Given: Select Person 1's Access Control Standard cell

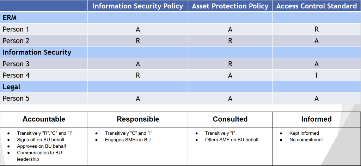Looking at the screenshot, I should [316, 29].
